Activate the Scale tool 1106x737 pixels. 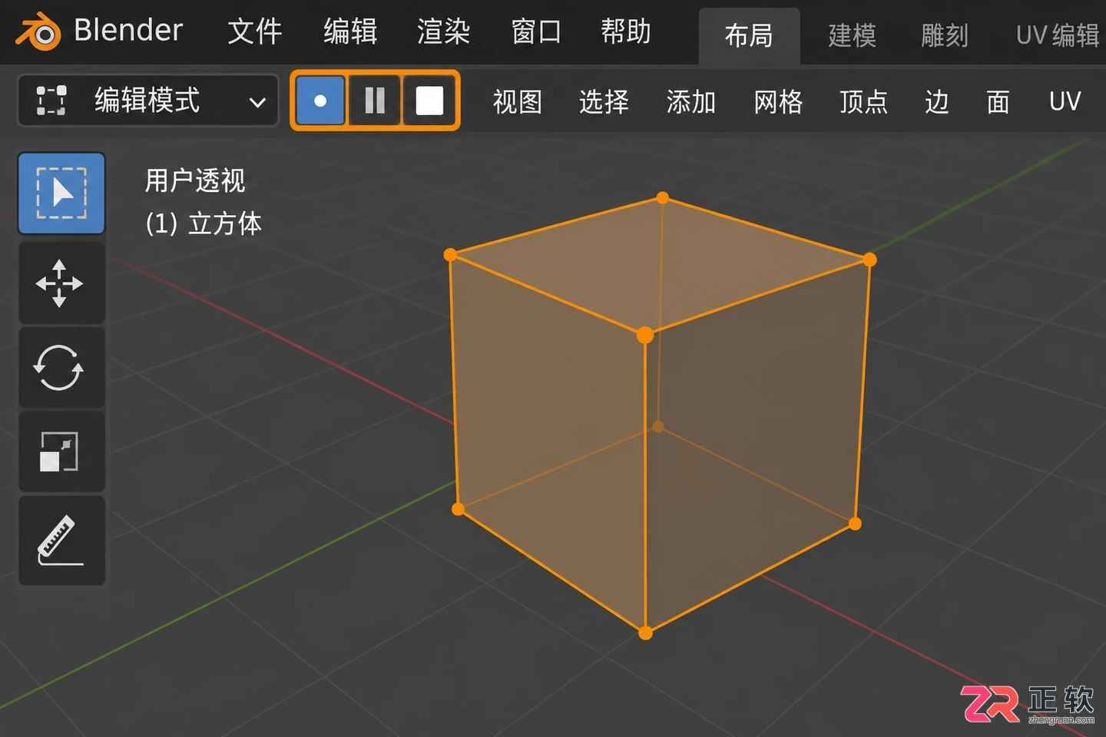click(x=61, y=451)
